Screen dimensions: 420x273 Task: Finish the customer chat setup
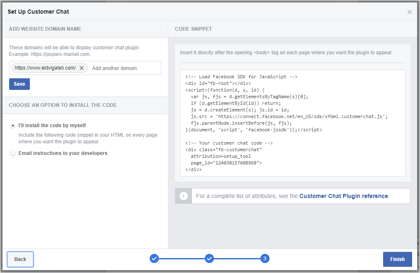pyautogui.click(x=397, y=259)
